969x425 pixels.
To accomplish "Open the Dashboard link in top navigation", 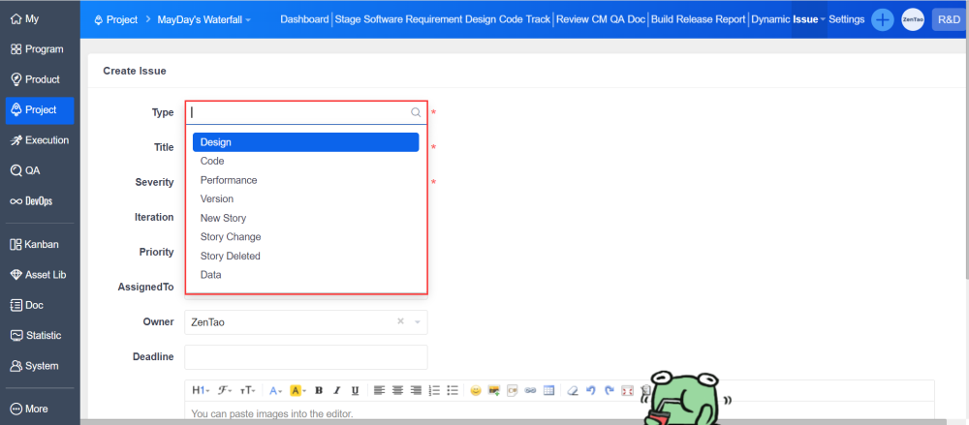I will tap(304, 19).
